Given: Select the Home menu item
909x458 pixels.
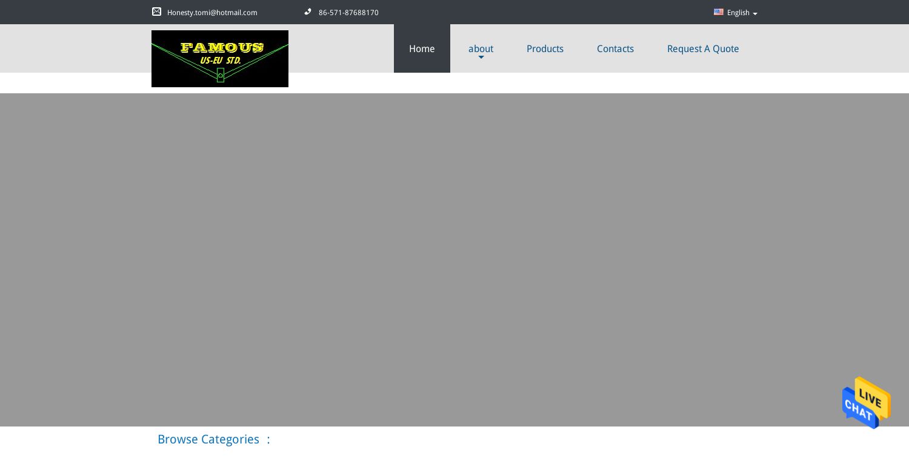Looking at the screenshot, I should click(422, 48).
